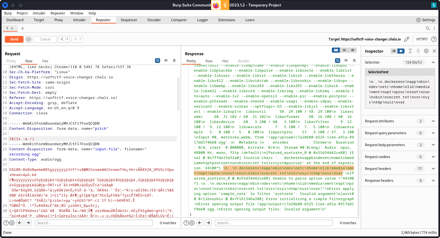Click the Send request button

tap(14, 39)
